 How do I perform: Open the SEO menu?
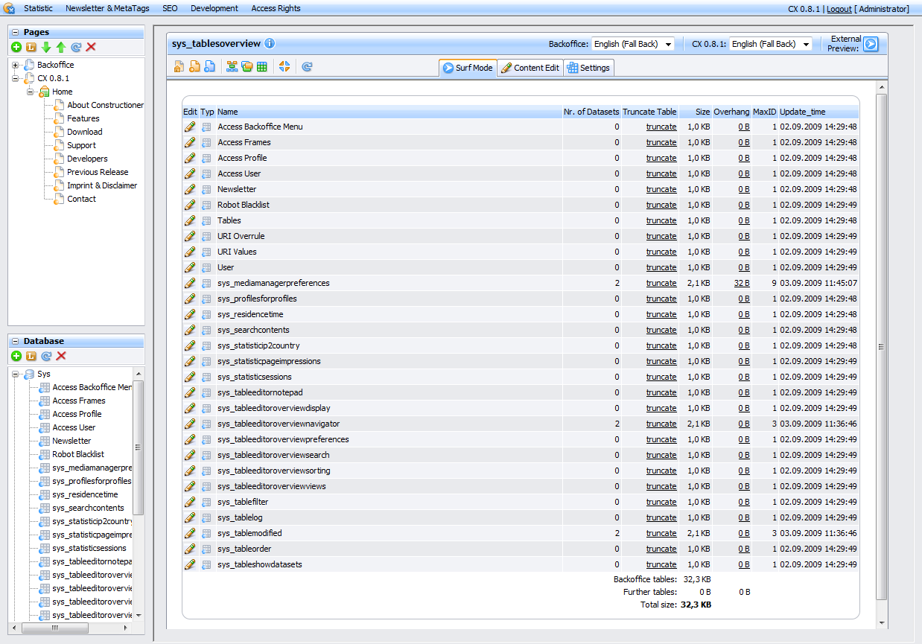click(x=170, y=8)
